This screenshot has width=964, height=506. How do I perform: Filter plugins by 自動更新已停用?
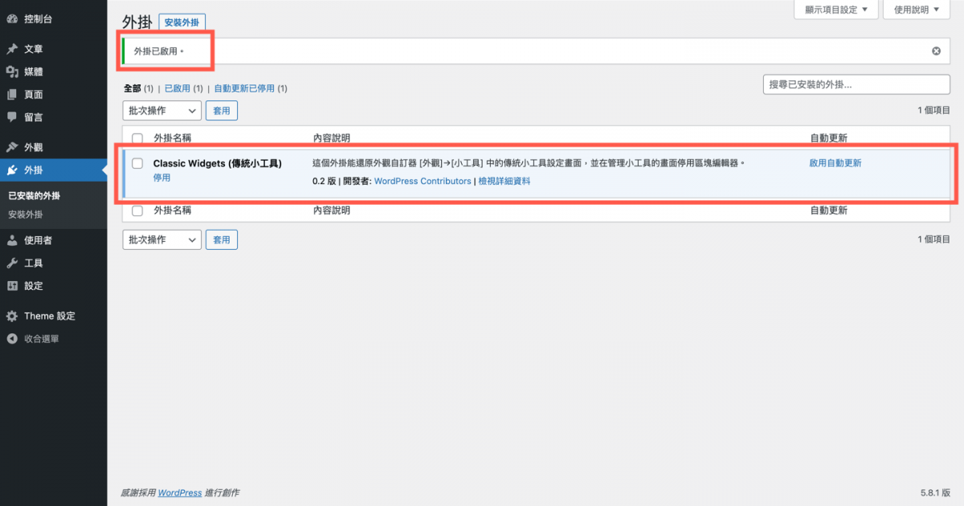pyautogui.click(x=244, y=88)
